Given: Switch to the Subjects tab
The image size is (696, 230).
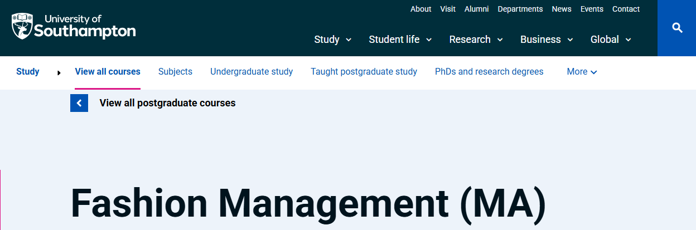Looking at the screenshot, I should click(x=175, y=72).
